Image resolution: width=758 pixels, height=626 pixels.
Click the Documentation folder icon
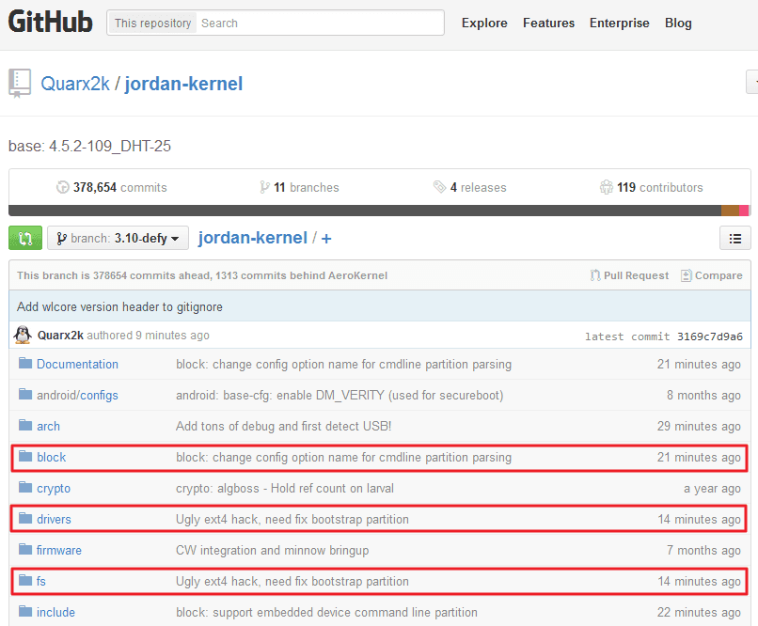coord(25,363)
